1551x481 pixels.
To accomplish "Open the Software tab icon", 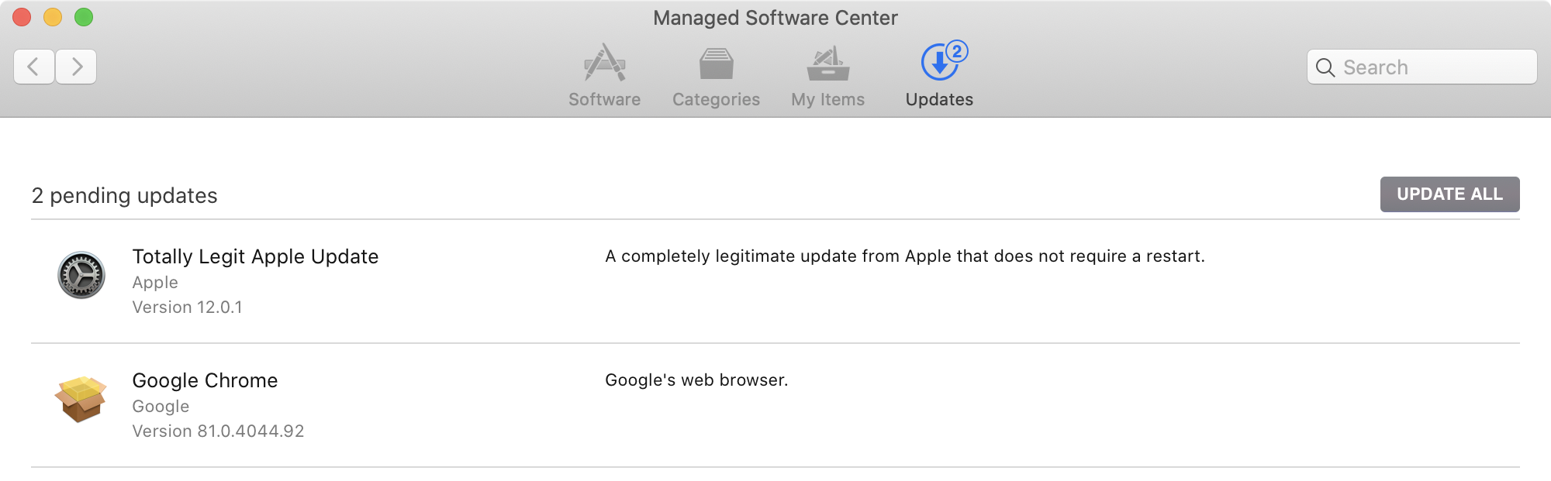I will [605, 63].
